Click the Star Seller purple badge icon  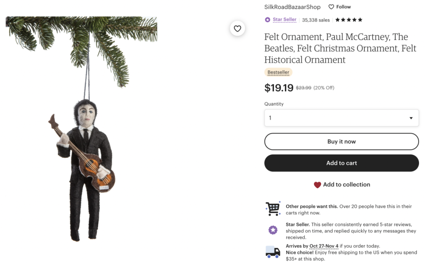(267, 19)
